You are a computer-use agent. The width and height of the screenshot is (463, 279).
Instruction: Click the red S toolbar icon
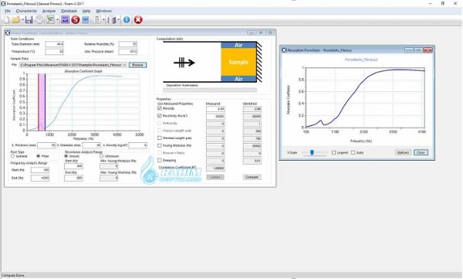tap(76, 20)
